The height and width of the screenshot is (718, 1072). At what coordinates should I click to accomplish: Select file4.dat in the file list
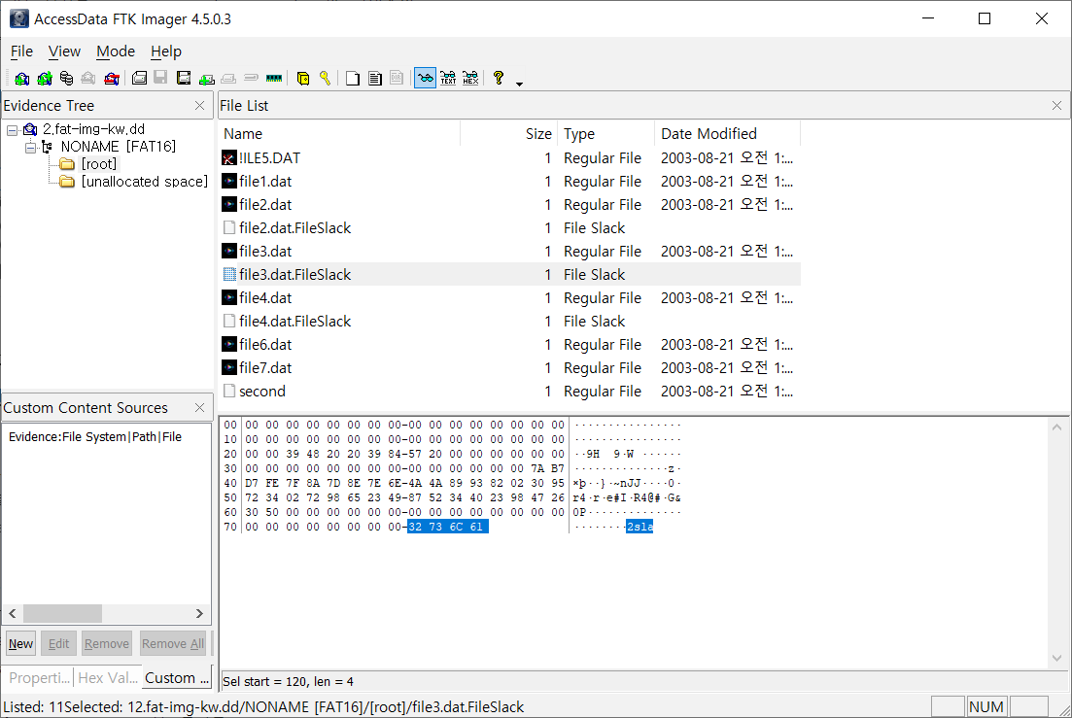265,298
